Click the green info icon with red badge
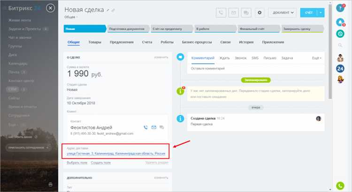 180,91
